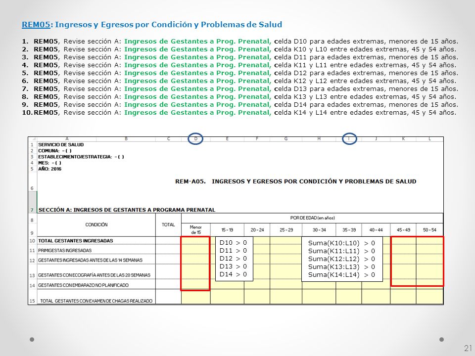This screenshot has height=356, width=475.
Task: Select list line 6 mentioning celda K12 y L12
Action: click(239, 81)
